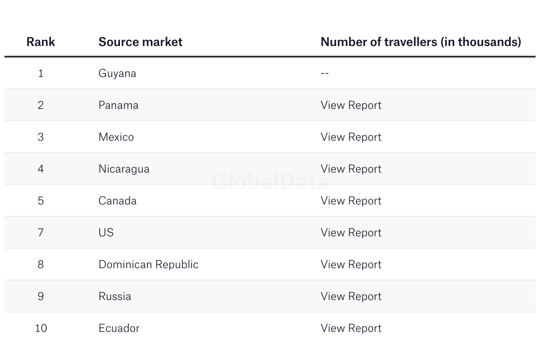This screenshot has width=540, height=362.
Task: Click Number of travellers column header
Action: (x=420, y=42)
